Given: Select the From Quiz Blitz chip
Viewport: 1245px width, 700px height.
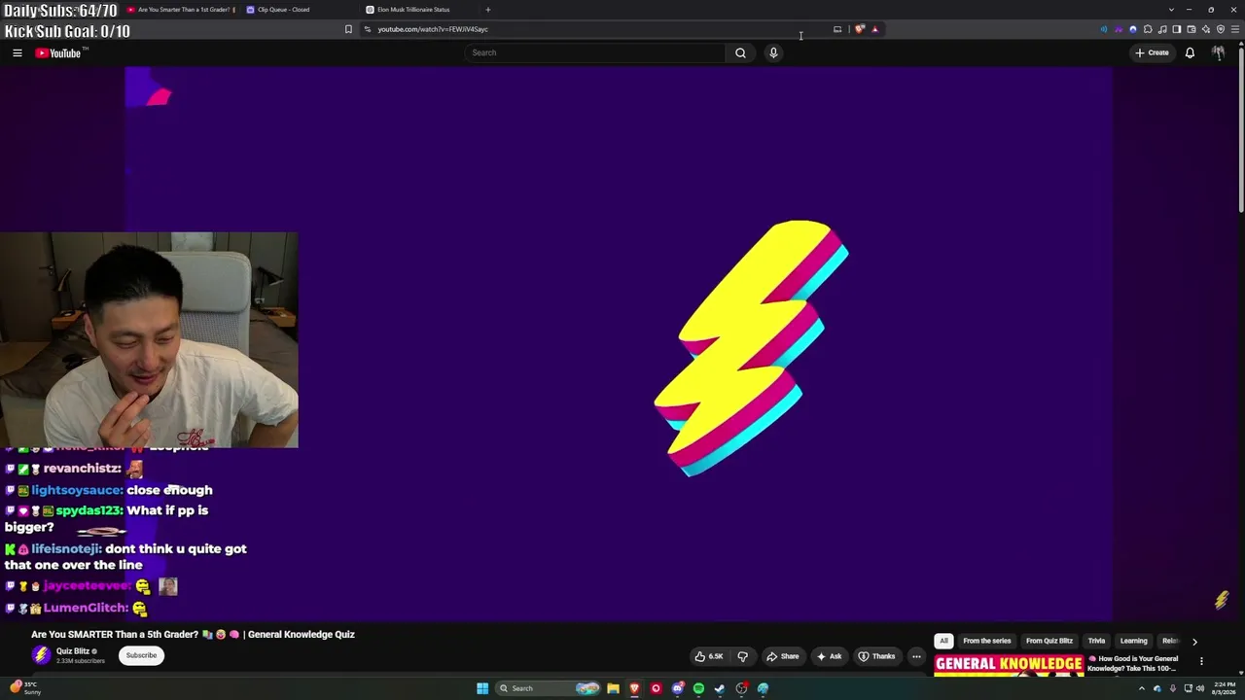Looking at the screenshot, I should [x=1049, y=641].
